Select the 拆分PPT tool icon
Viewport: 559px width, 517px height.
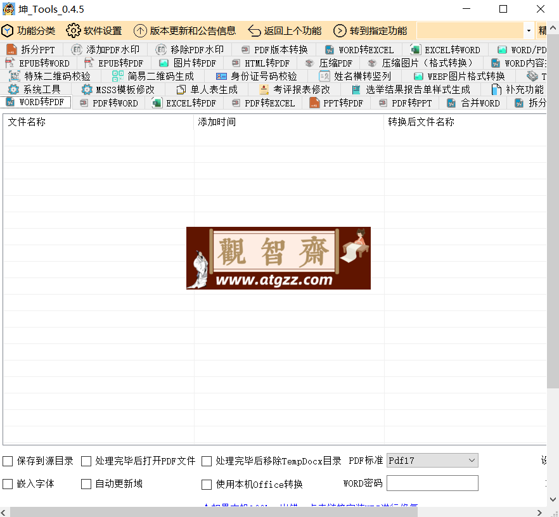click(x=11, y=49)
